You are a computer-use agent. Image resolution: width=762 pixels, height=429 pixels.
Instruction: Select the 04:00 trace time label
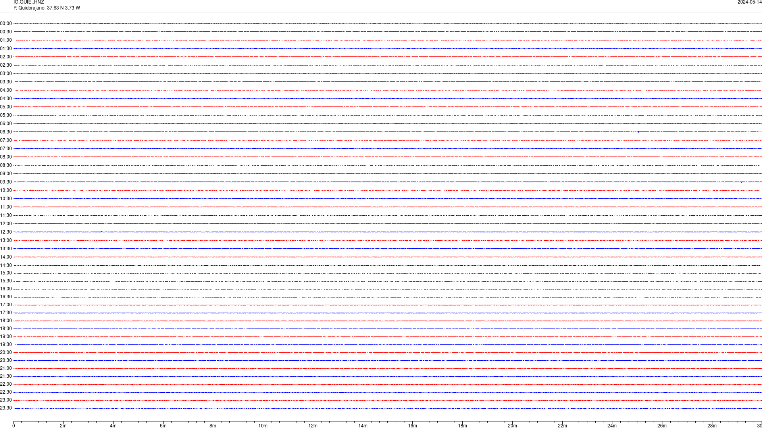pos(6,90)
